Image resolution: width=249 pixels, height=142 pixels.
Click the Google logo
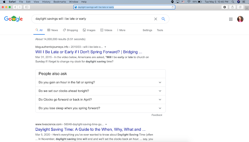13,19
